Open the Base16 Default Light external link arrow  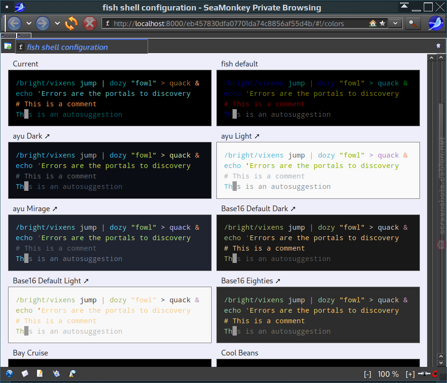(86, 281)
